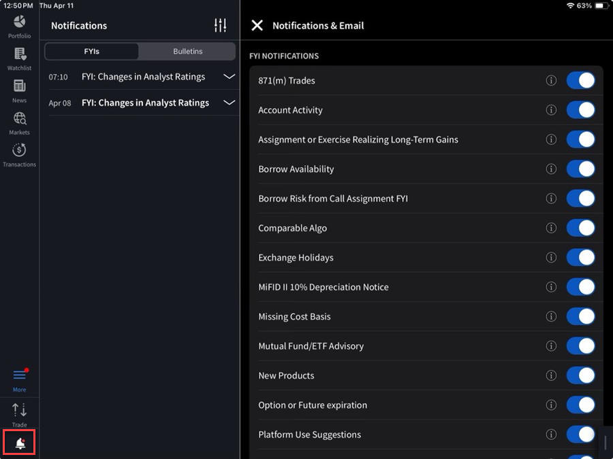Show info for Exchange Holidays
This screenshot has height=459, width=613.
(x=551, y=257)
